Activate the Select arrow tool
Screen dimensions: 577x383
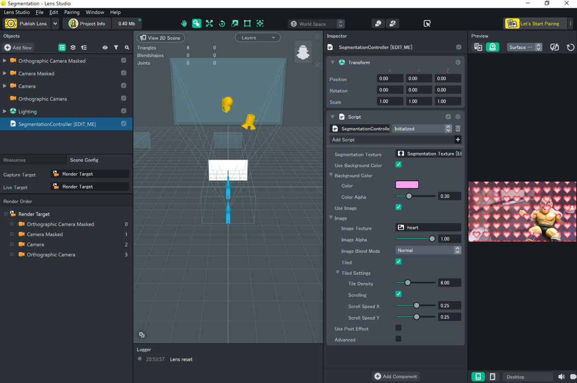pyautogui.click(x=197, y=24)
